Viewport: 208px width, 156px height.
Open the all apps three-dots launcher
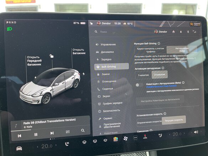(135, 137)
